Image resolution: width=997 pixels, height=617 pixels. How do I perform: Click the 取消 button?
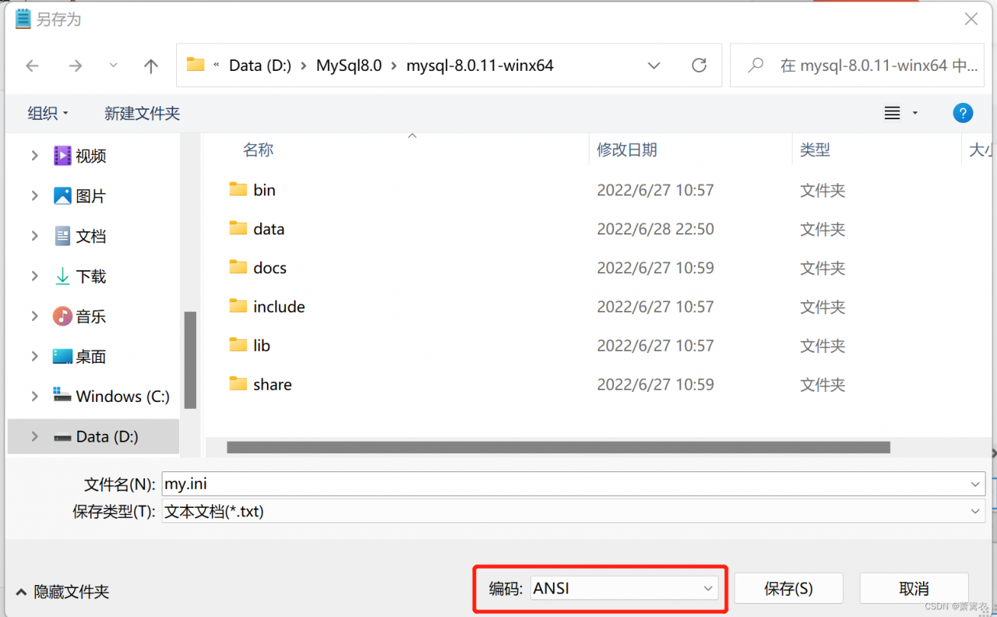pyautogui.click(x=914, y=589)
